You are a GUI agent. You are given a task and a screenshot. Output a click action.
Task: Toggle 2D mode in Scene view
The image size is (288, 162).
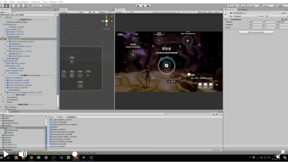[81, 12]
